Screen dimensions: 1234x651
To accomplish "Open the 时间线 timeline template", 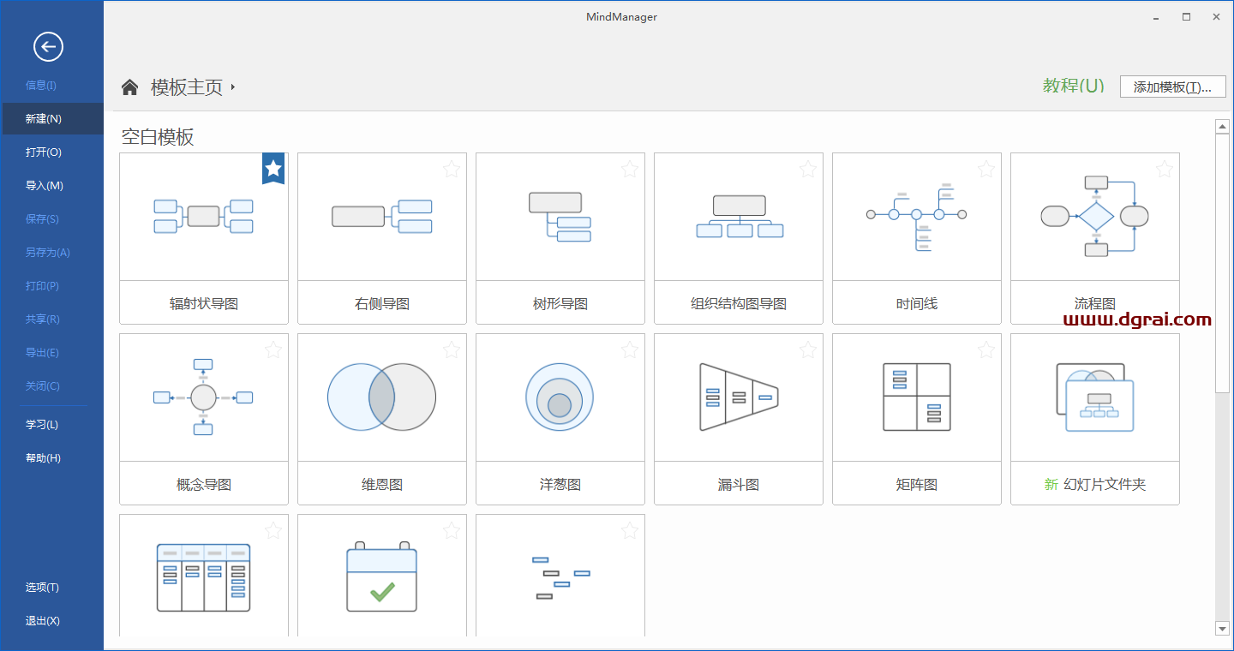I will pyautogui.click(x=917, y=239).
